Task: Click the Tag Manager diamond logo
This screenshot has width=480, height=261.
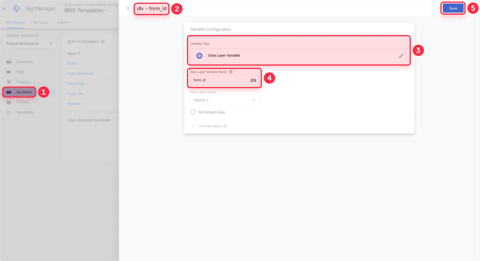Action: coord(16,8)
